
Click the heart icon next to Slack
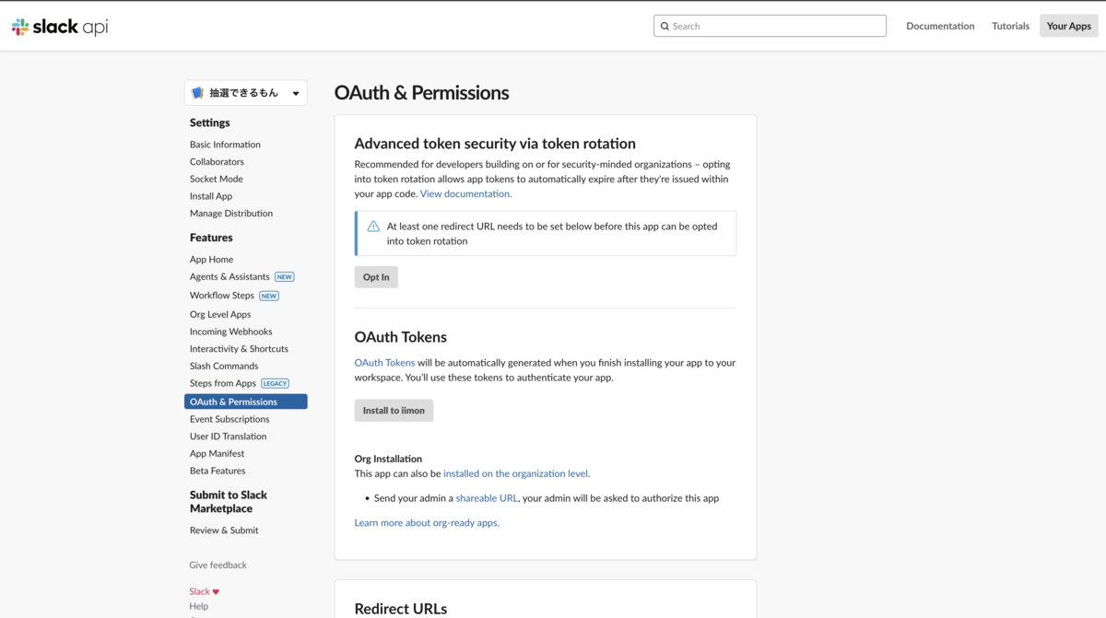pos(216,592)
